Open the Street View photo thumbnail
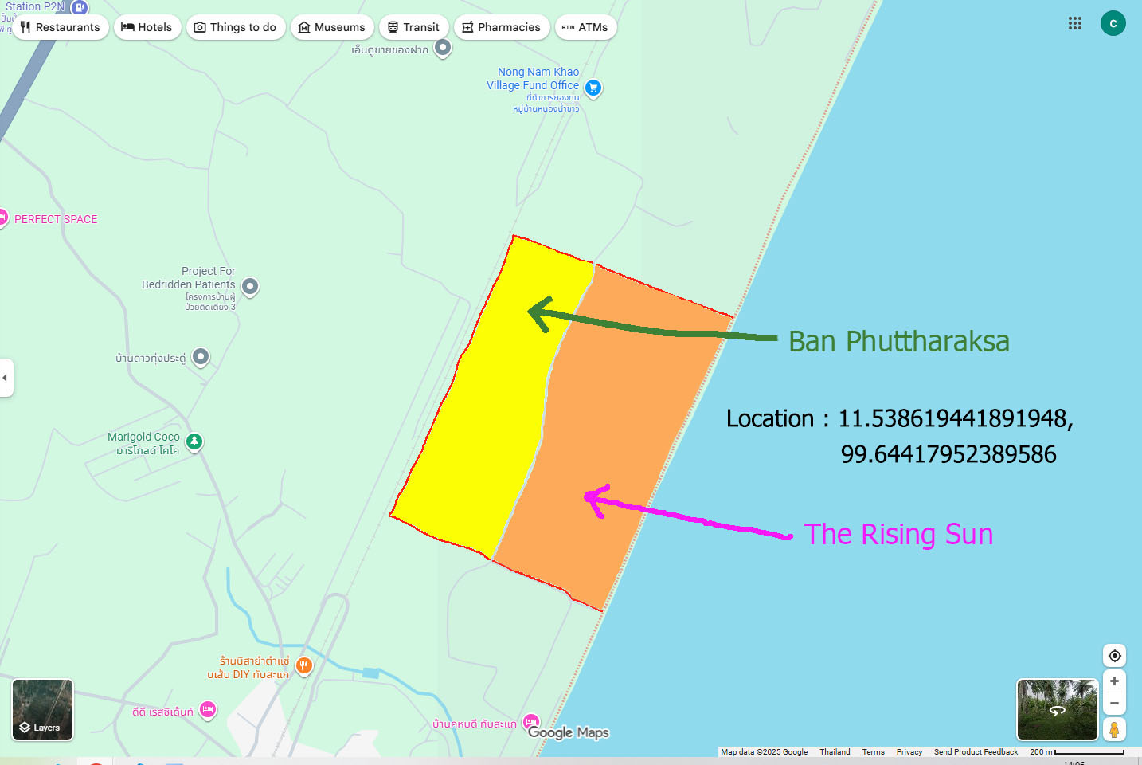 click(x=1057, y=709)
